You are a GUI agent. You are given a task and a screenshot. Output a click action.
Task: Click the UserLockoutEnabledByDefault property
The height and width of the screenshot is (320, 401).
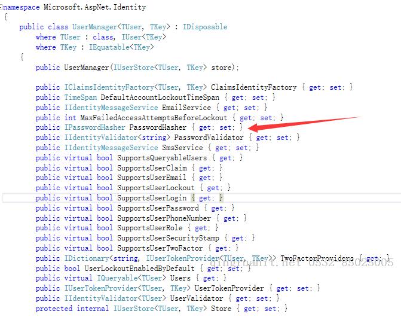point(139,269)
